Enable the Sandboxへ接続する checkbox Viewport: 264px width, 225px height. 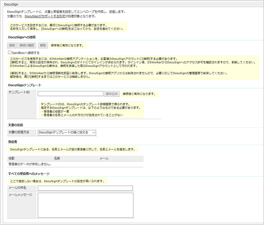10,52
